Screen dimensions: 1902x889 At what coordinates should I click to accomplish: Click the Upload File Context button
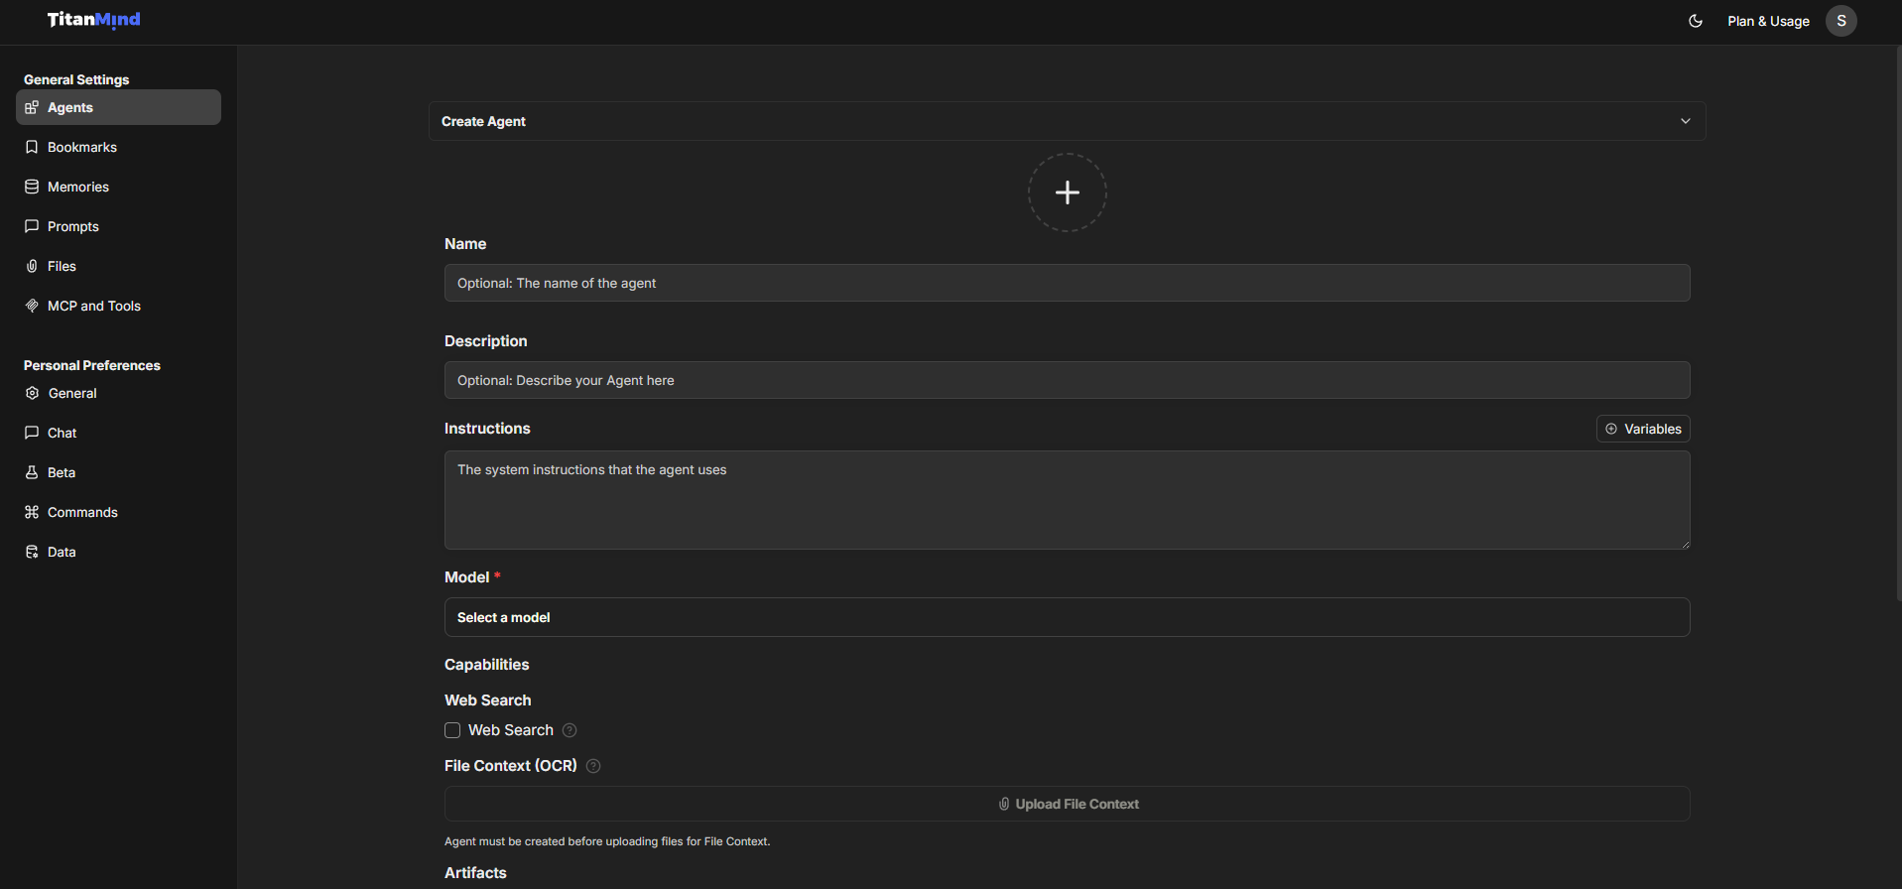1067,804
